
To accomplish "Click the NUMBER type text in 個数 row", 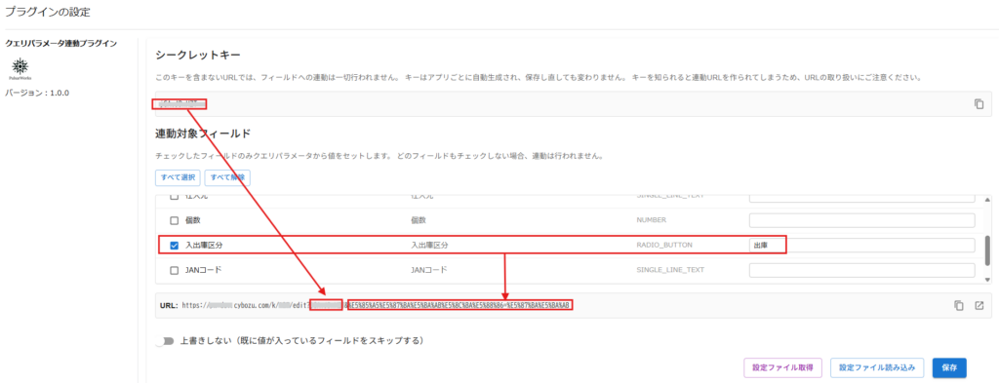I will click(651, 221).
